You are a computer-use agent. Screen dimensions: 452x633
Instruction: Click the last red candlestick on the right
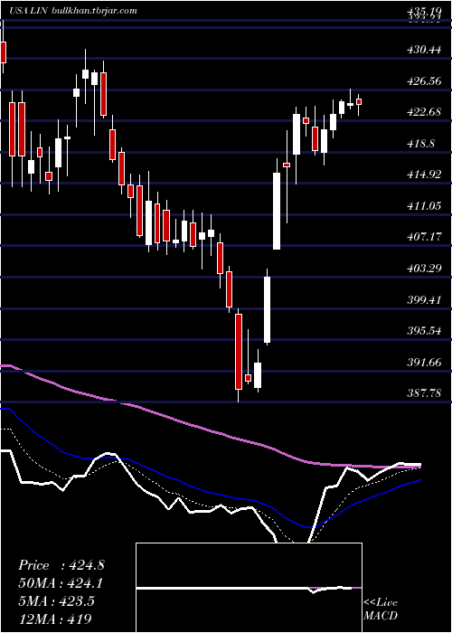(x=358, y=102)
